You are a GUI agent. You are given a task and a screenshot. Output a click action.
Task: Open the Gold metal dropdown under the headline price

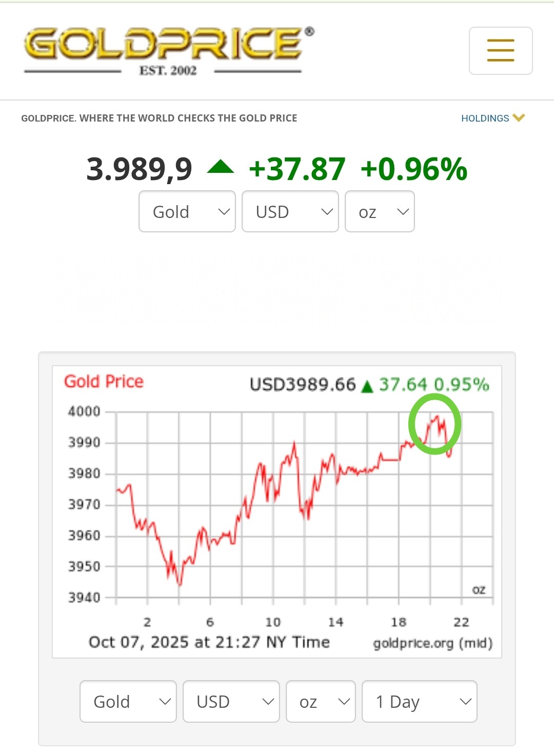pos(187,211)
